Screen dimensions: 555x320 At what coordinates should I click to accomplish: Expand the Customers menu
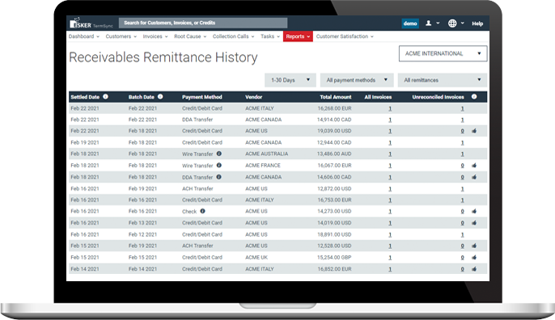(121, 36)
